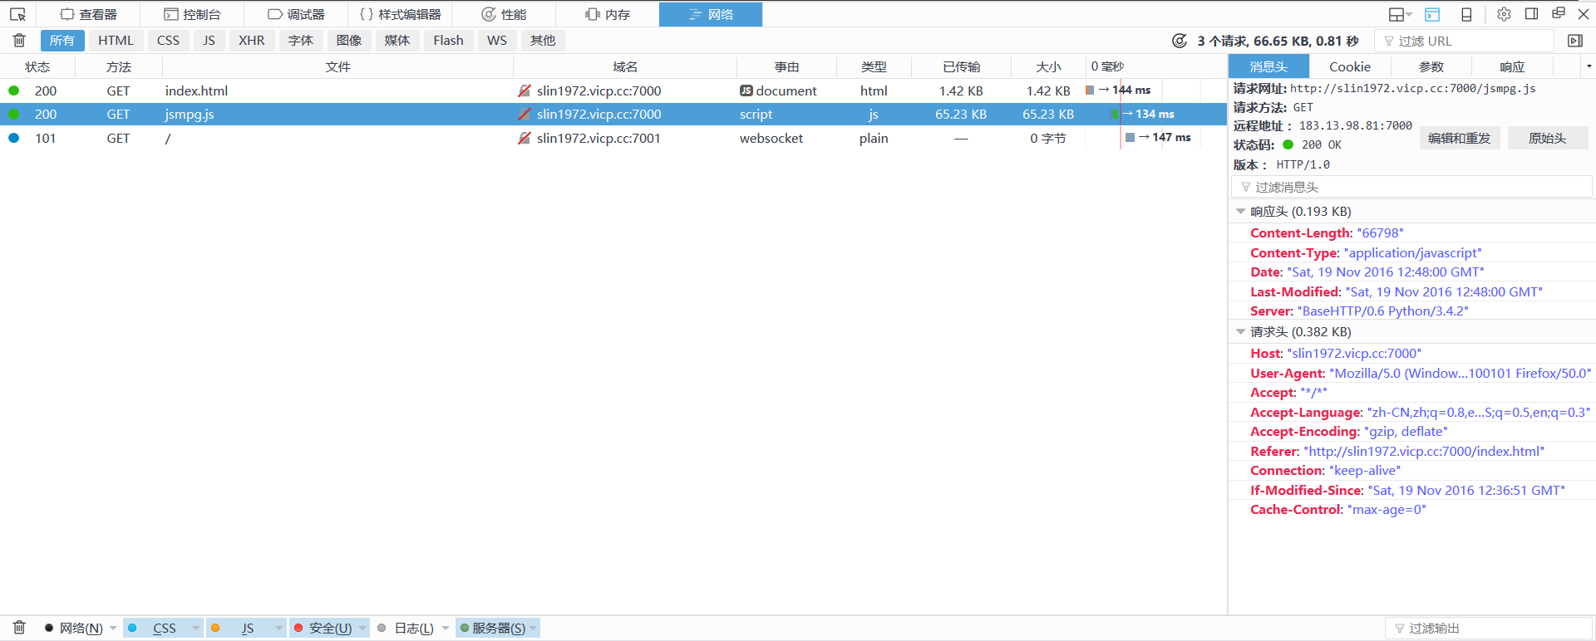Viewport: 1596px width, 641px height.
Task: Click the JS cause icon for document
Action: pos(746,91)
